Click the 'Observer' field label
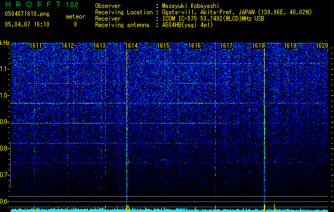The height and width of the screenshot is (212, 334). pyautogui.click(x=108, y=6)
